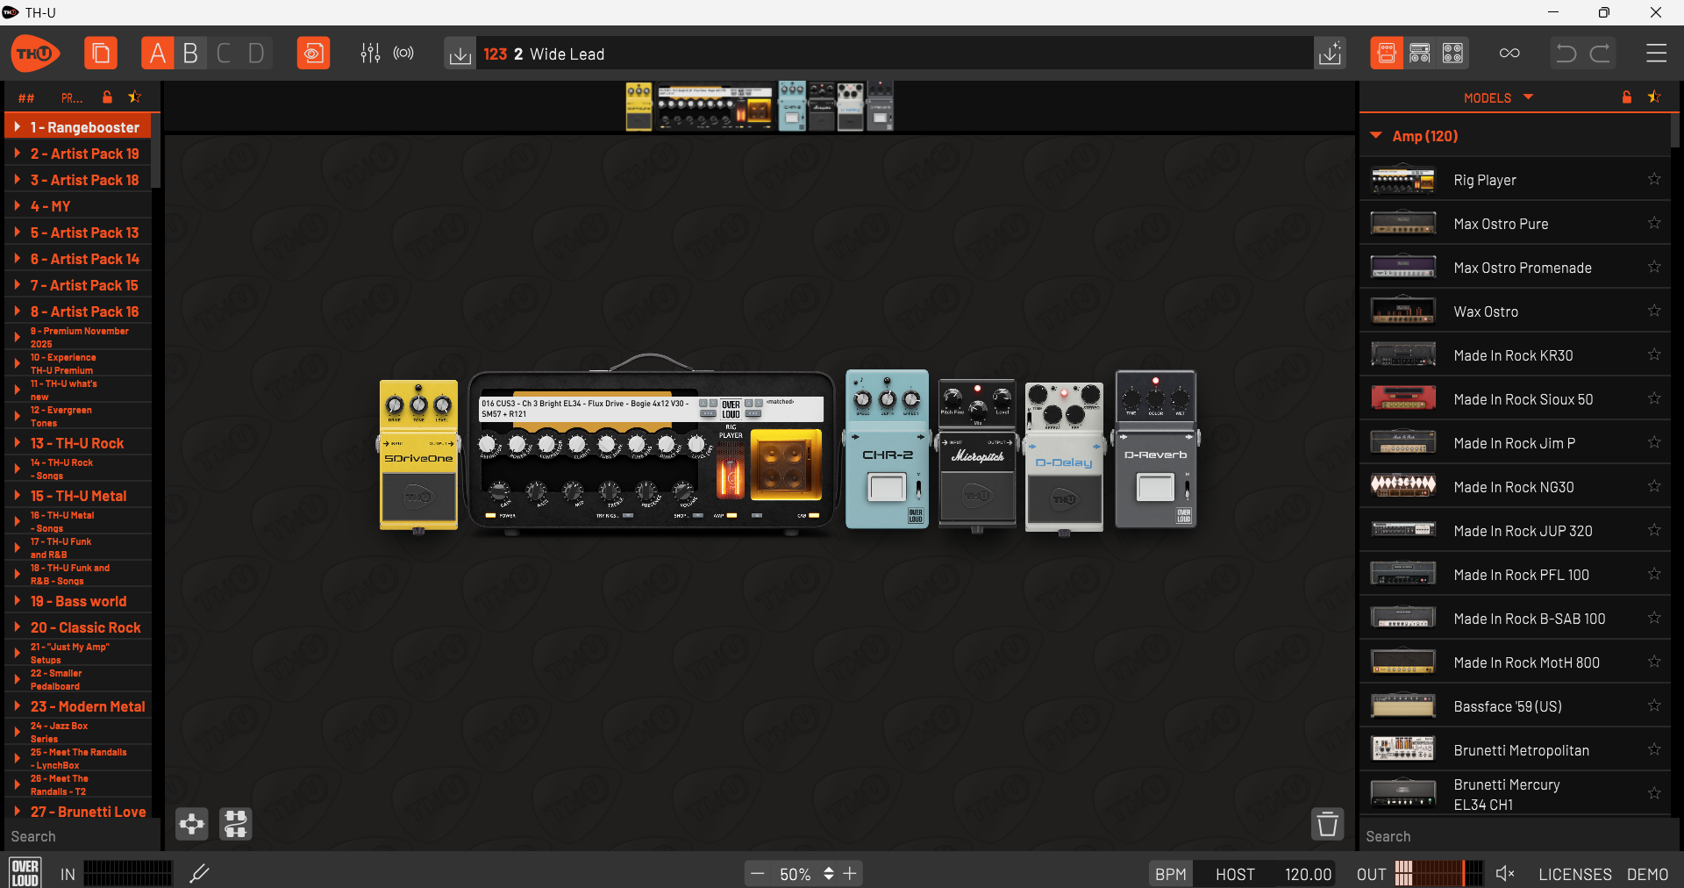
Task: Click the infinity link icon
Action: click(x=1509, y=54)
